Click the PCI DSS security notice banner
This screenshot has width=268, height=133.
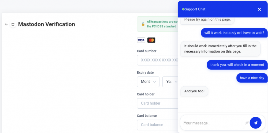tap(157, 24)
